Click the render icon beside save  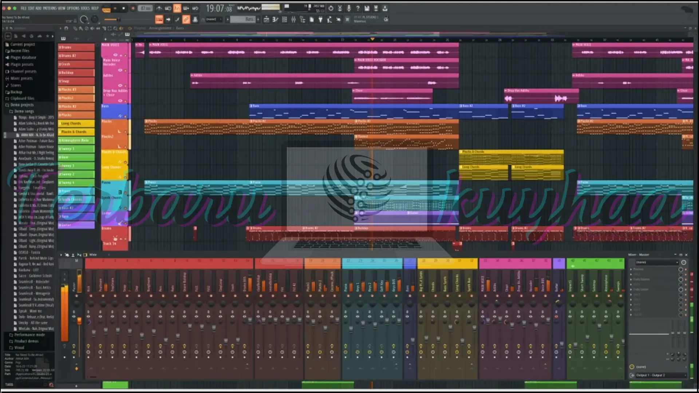coord(376,8)
